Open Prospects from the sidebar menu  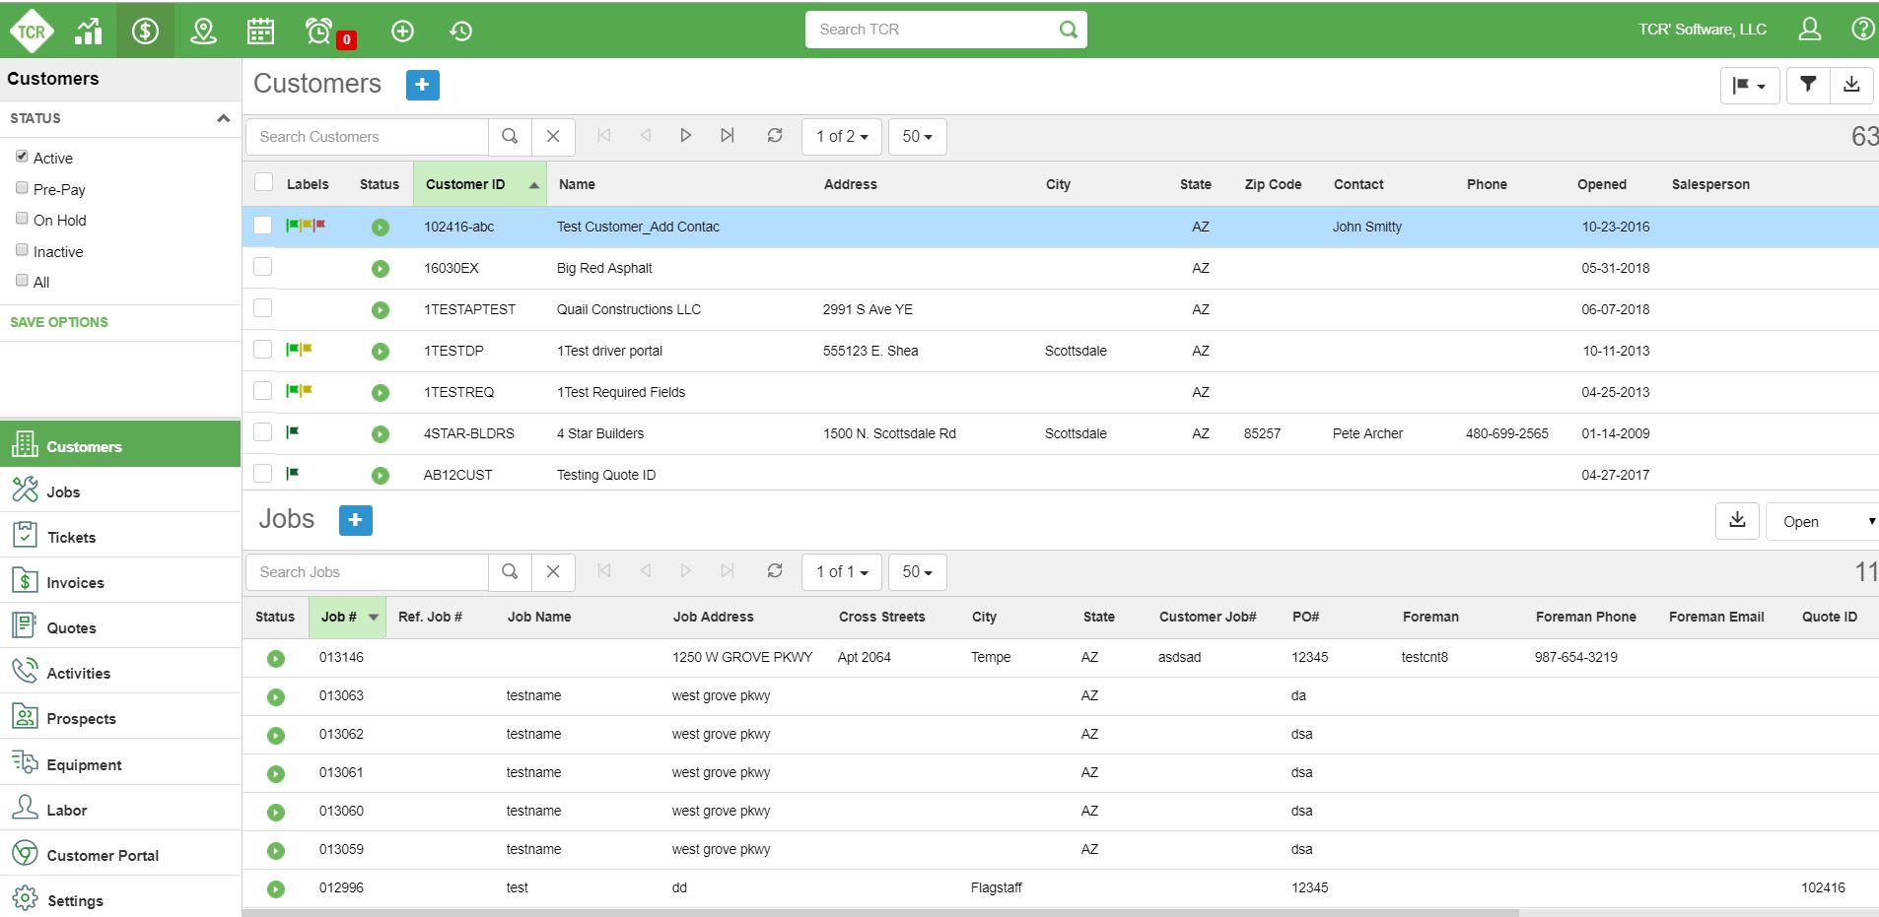tap(81, 718)
